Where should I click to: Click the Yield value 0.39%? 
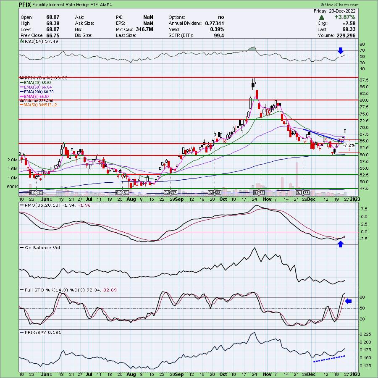pyautogui.click(x=217, y=29)
